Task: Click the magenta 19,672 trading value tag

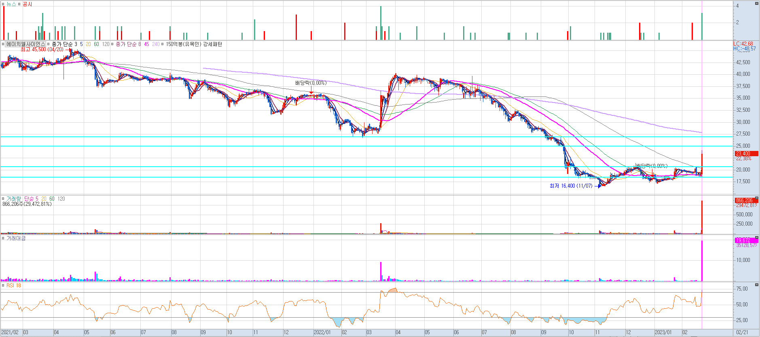Action: [746, 240]
